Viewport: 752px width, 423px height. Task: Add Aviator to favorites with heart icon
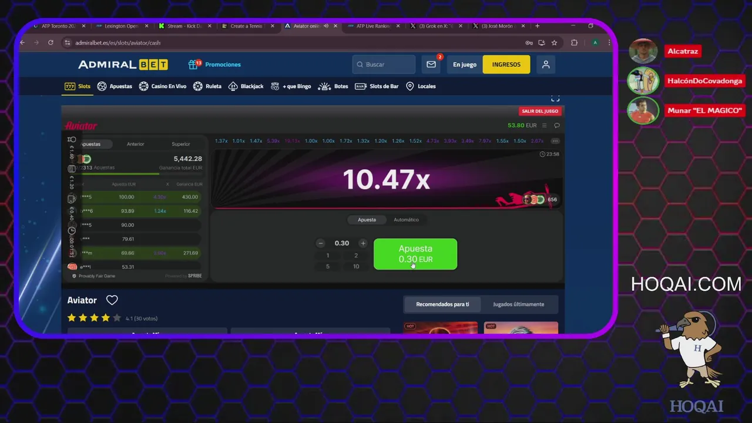tap(112, 300)
